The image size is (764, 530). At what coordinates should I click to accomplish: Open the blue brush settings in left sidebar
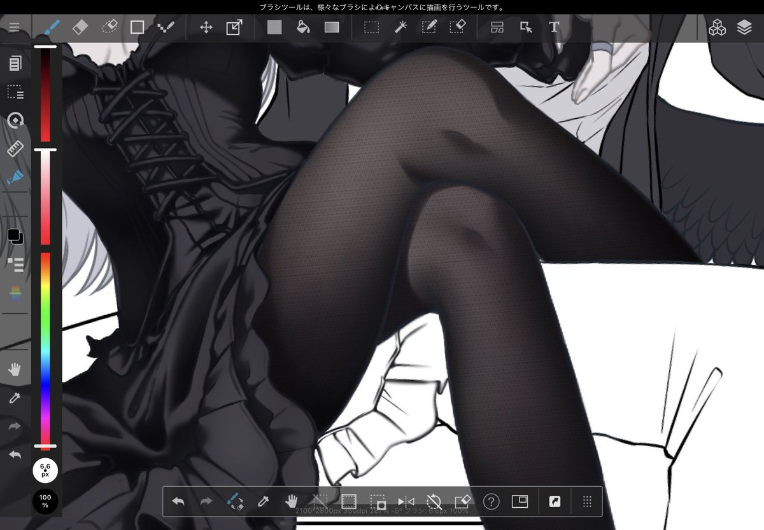[15, 177]
